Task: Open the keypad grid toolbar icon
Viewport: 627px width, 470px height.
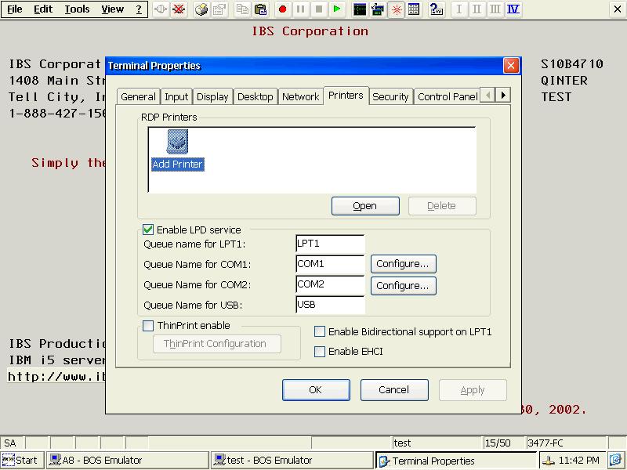Action: click(414, 9)
